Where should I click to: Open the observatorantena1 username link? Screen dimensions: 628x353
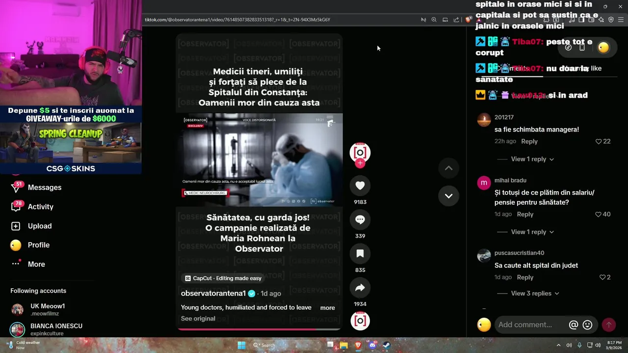point(213,293)
